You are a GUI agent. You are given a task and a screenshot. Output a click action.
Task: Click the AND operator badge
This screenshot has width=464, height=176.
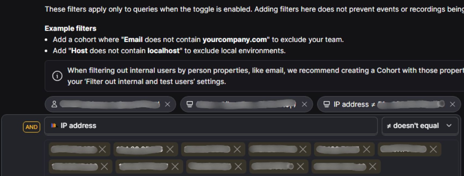tap(32, 127)
